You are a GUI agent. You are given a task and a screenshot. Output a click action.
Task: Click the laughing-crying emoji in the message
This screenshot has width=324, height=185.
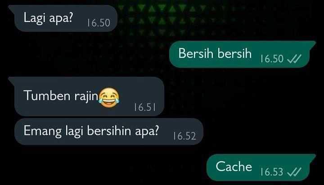click(109, 97)
